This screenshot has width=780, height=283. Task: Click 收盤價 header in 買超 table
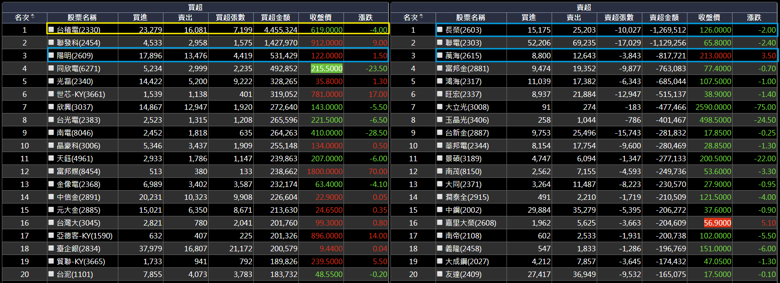[x=320, y=17]
